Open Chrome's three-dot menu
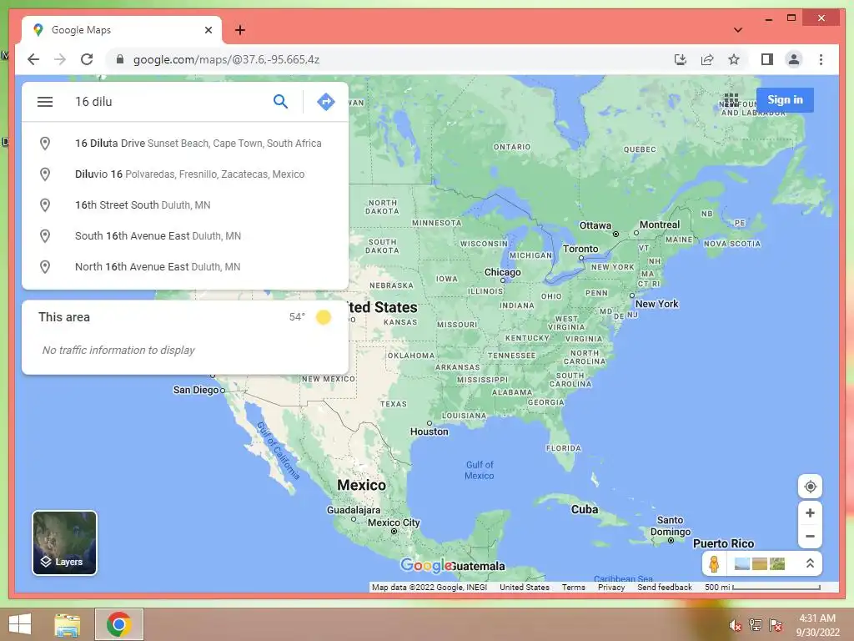The width and height of the screenshot is (854, 641). (x=821, y=59)
